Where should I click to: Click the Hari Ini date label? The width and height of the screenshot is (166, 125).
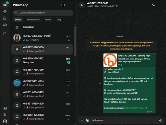(120, 37)
